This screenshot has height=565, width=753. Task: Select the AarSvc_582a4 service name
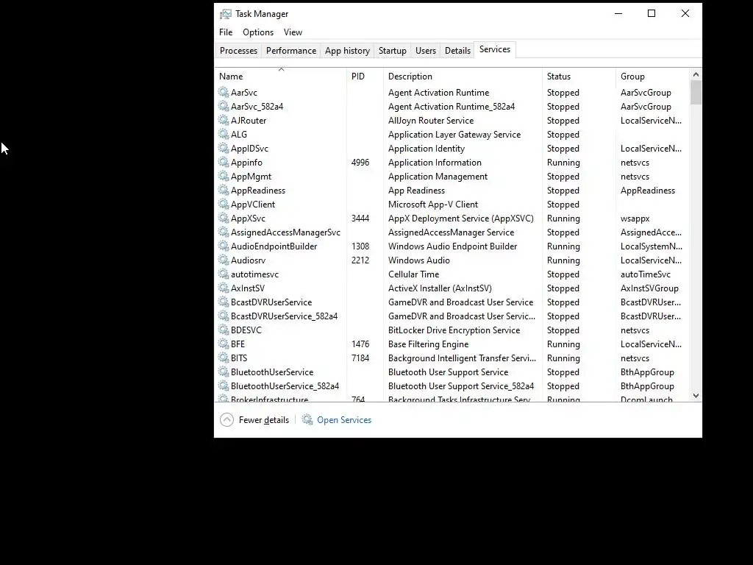257,107
